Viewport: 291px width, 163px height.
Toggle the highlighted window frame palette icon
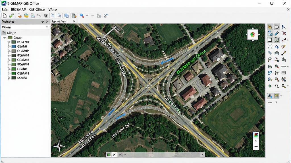pos(270,40)
